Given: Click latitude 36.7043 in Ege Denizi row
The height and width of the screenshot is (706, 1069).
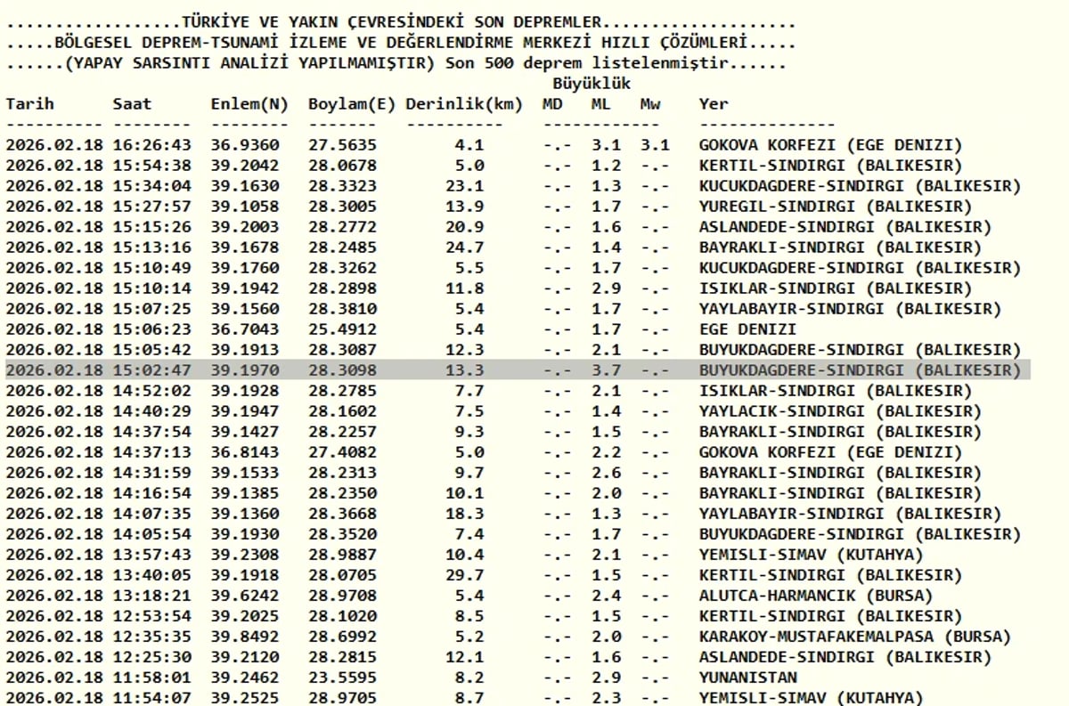Looking at the screenshot, I should point(245,329).
